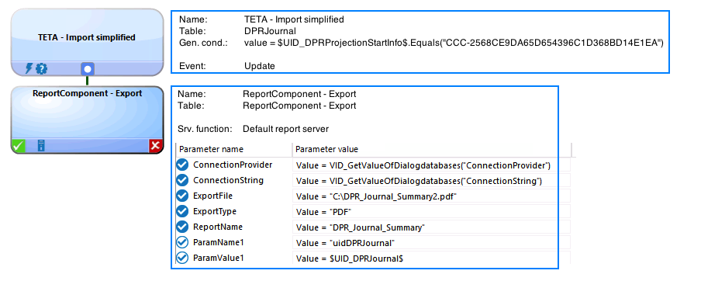Click the red X error connector

156,145
